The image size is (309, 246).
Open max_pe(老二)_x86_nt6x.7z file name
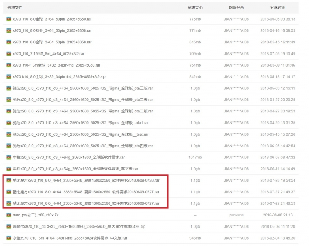coord(36,215)
